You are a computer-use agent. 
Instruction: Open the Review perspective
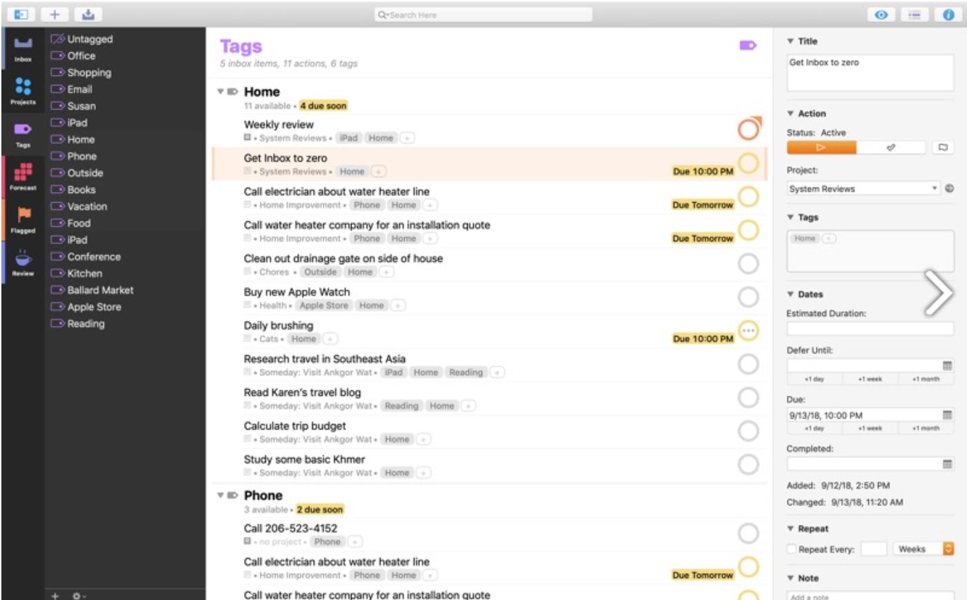coord(23,263)
